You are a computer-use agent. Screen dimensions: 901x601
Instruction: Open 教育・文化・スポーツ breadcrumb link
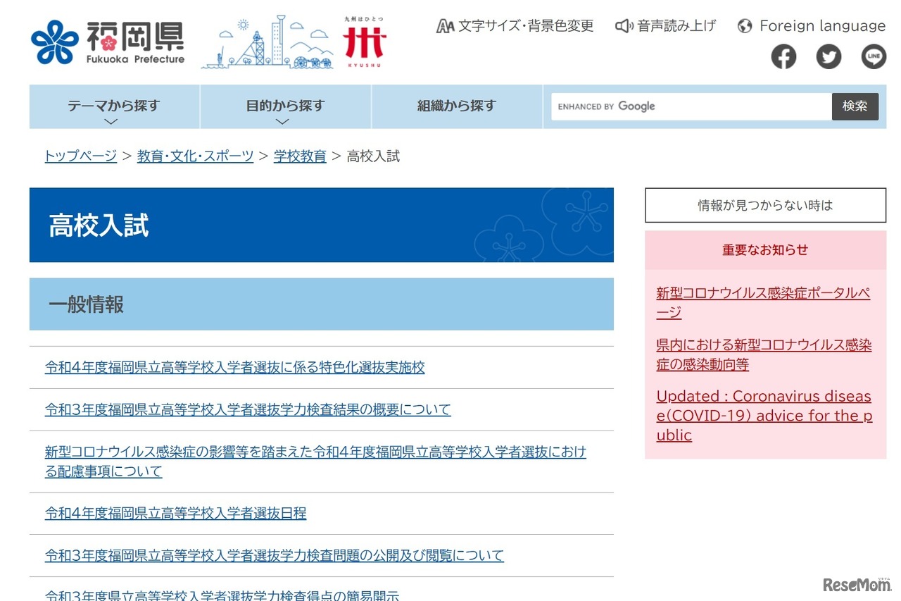click(x=195, y=156)
